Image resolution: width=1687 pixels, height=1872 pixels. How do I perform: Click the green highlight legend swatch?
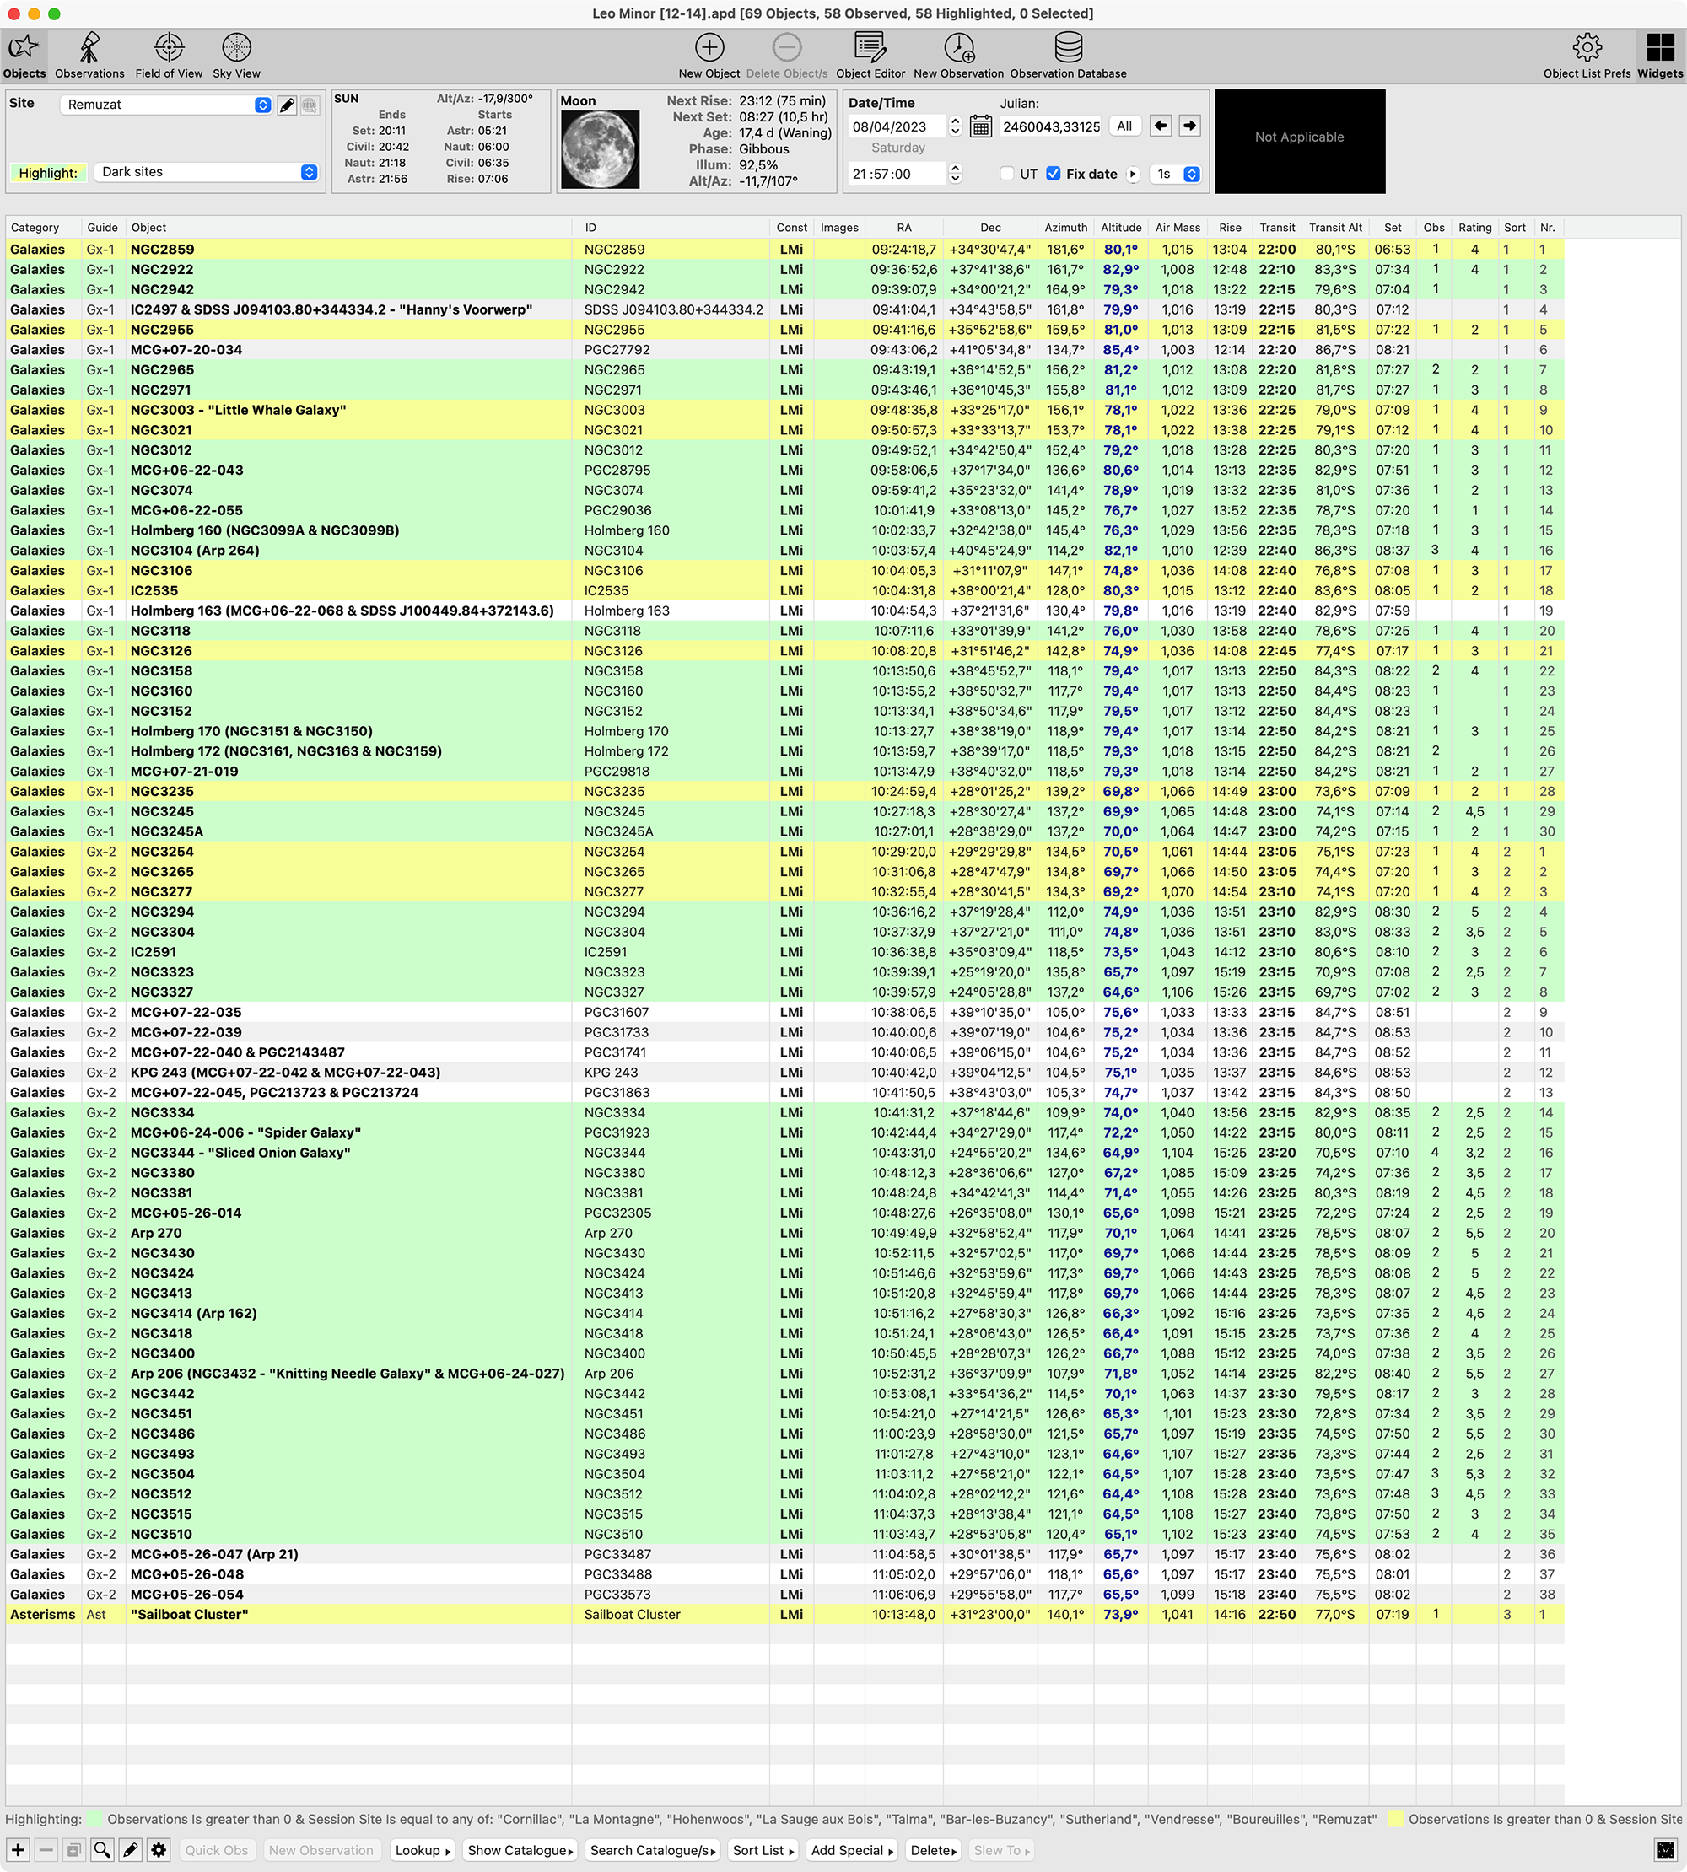[94, 1819]
